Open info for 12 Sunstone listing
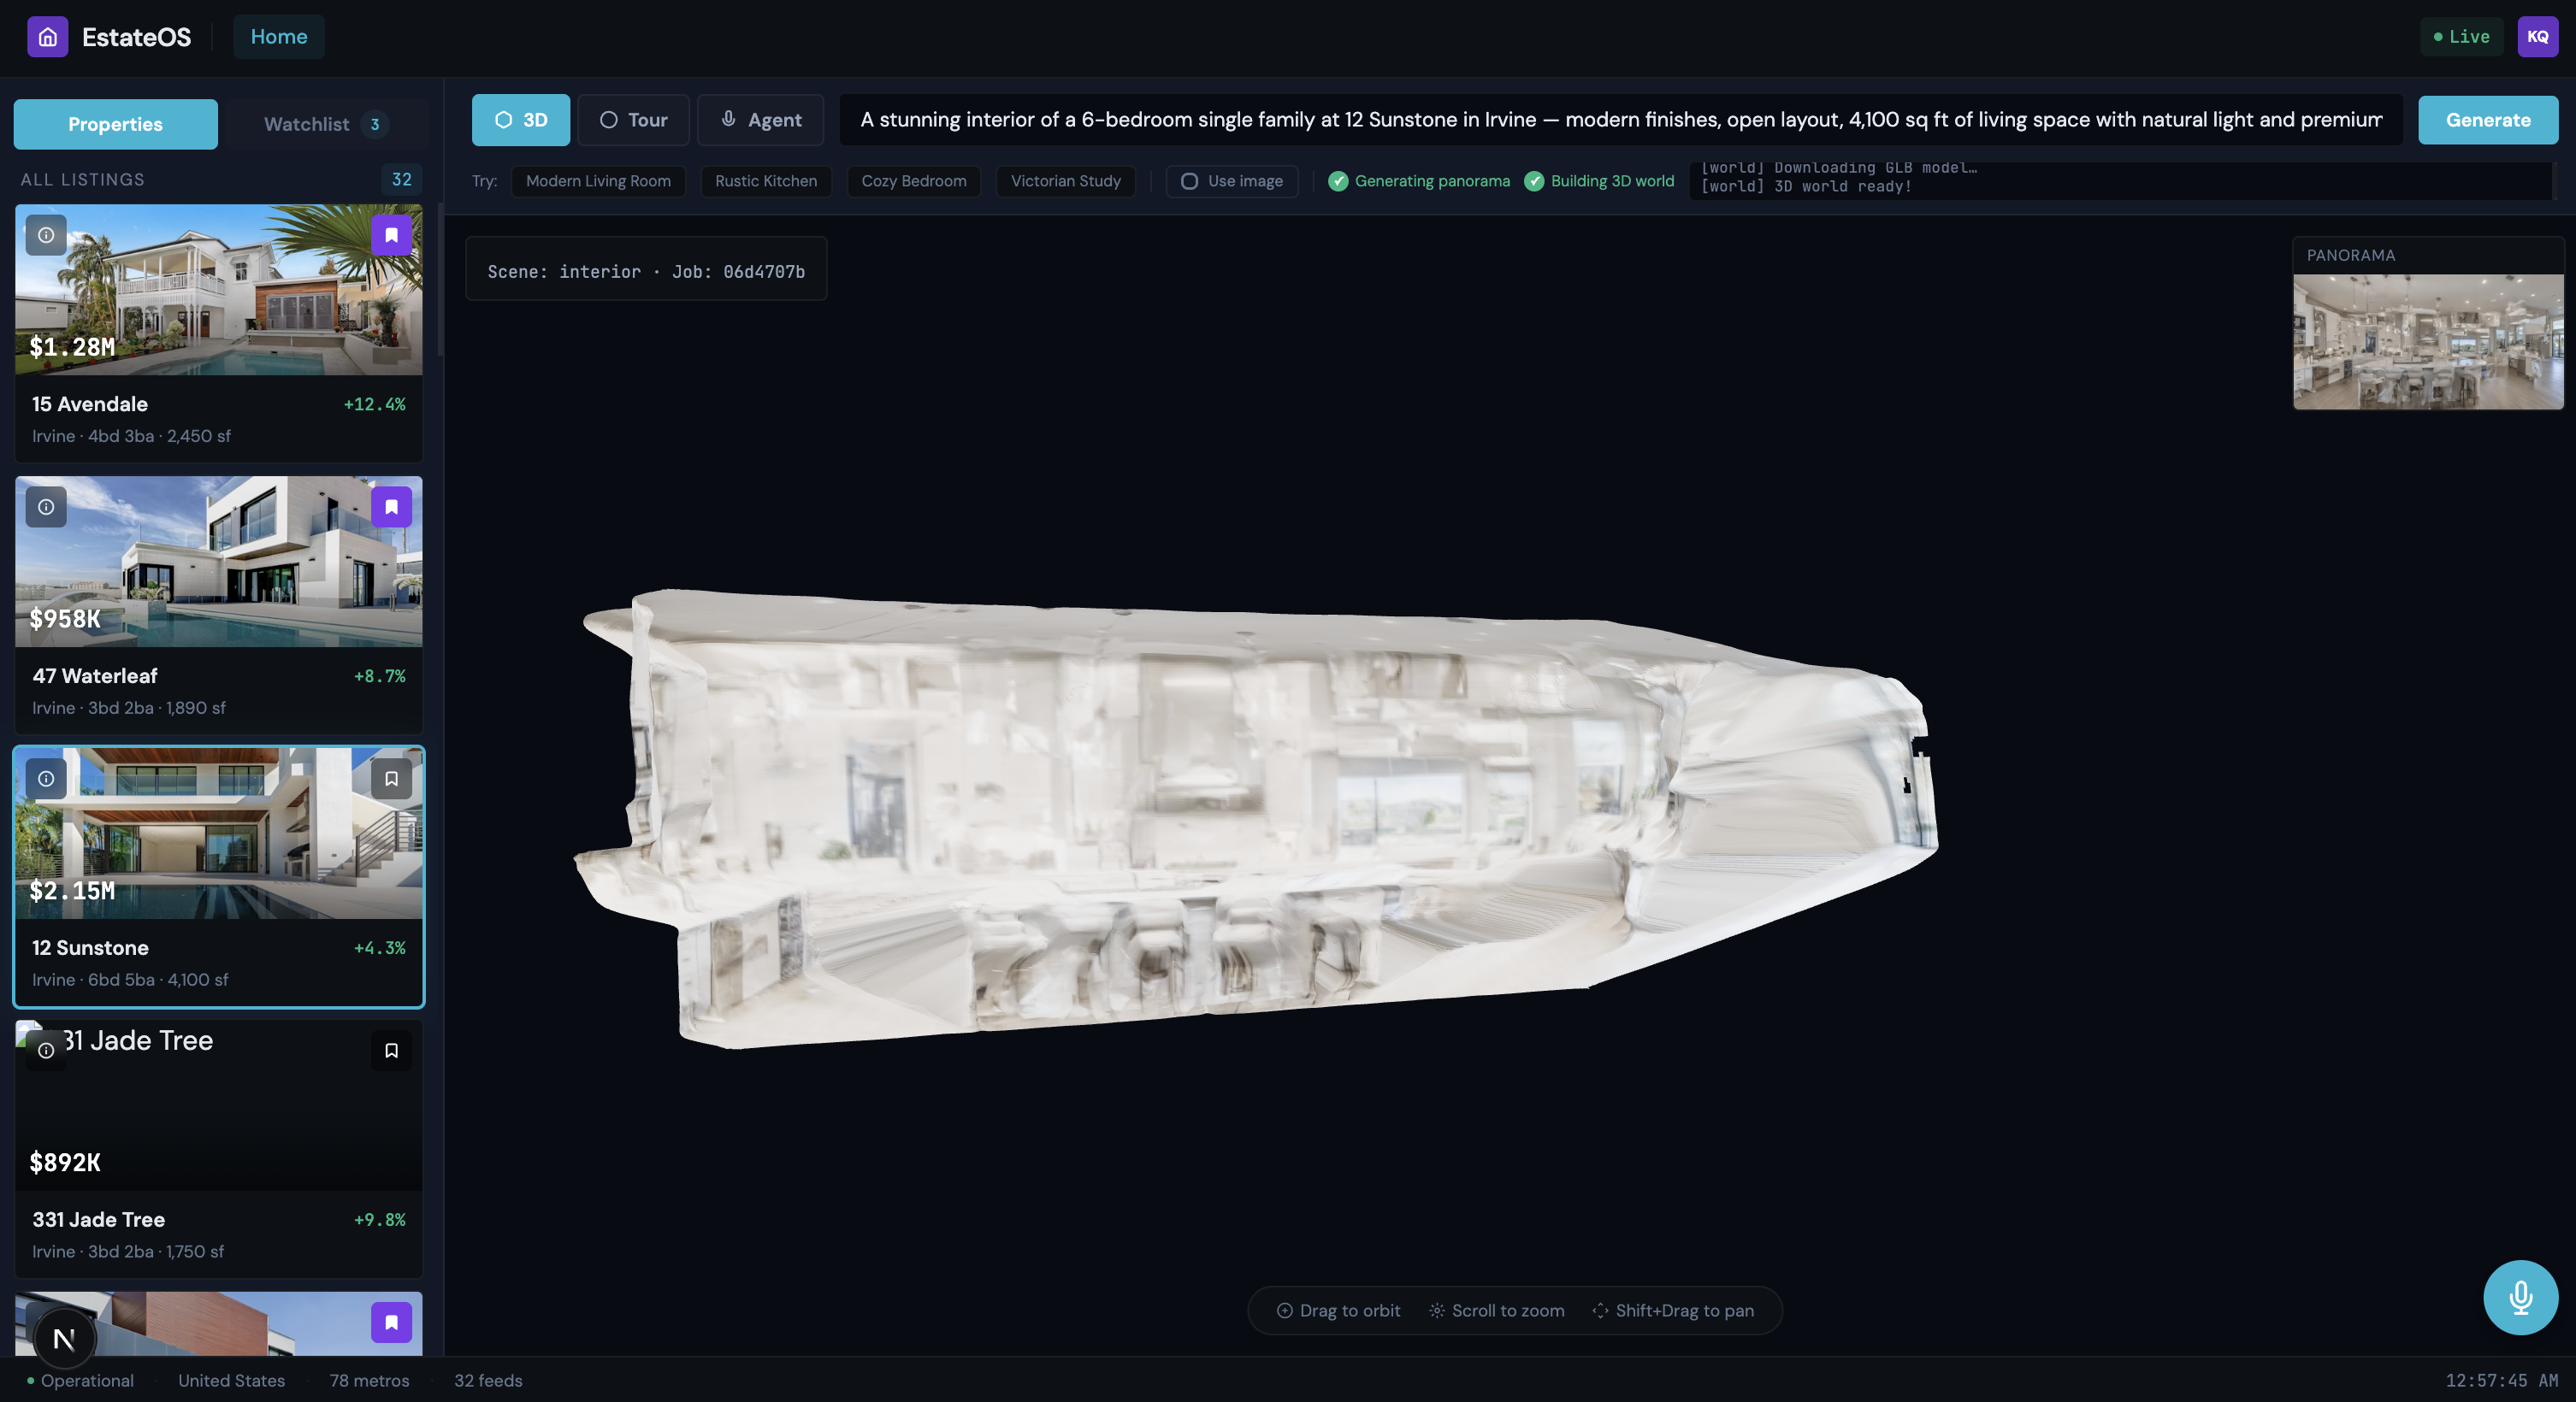Screen dimensions: 2576x1402 (46, 779)
